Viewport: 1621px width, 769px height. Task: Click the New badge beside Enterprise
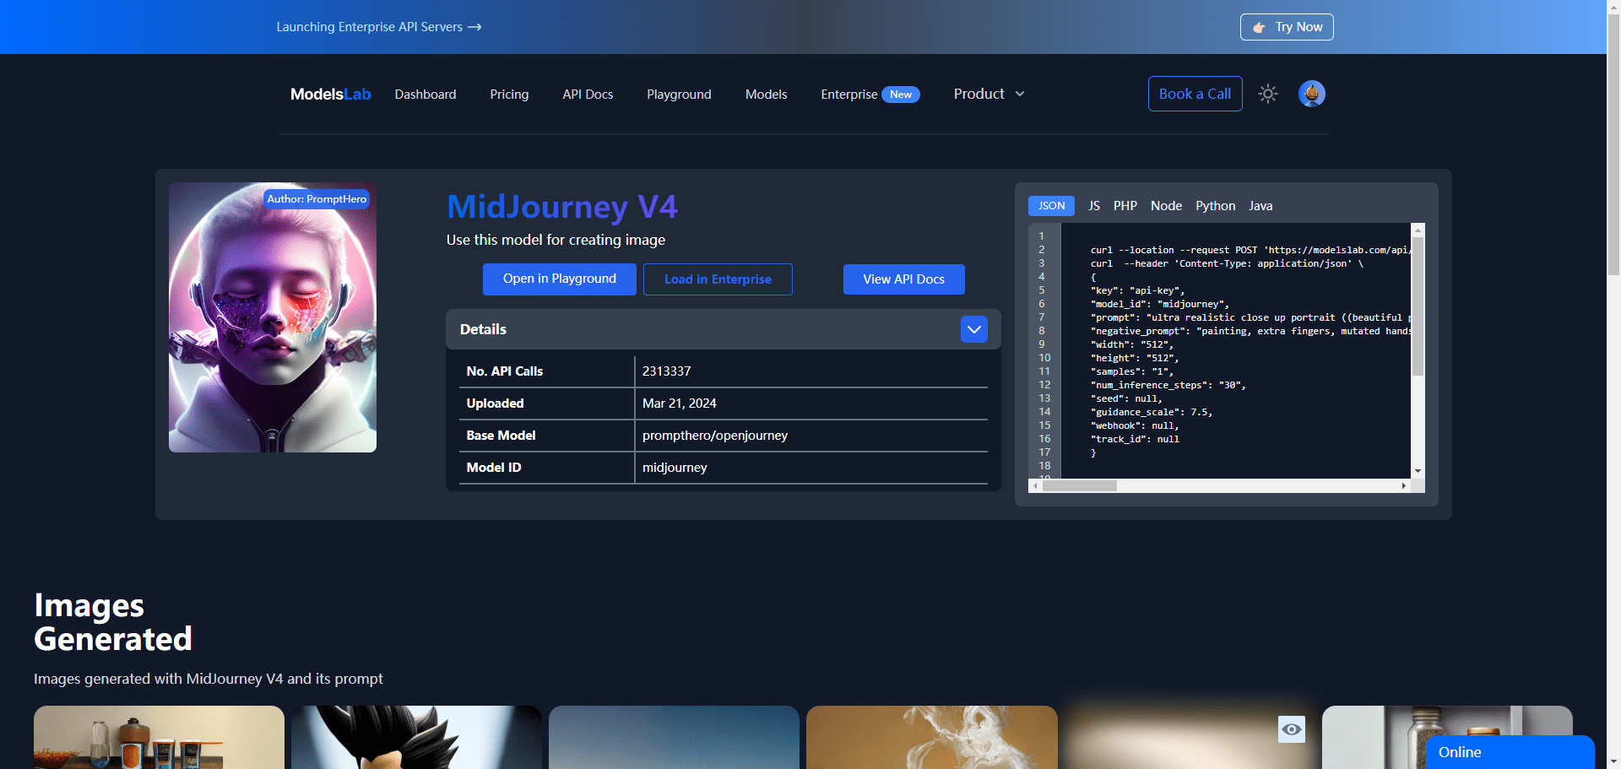tap(901, 95)
